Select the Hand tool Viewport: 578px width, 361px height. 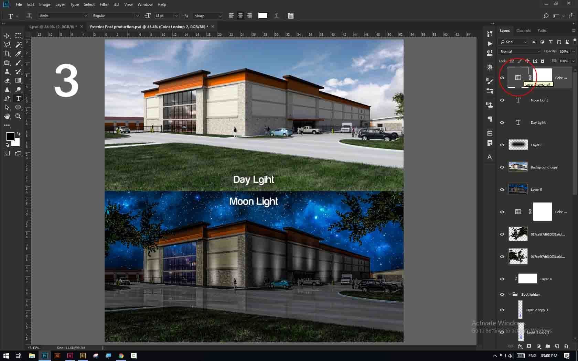coord(7,116)
